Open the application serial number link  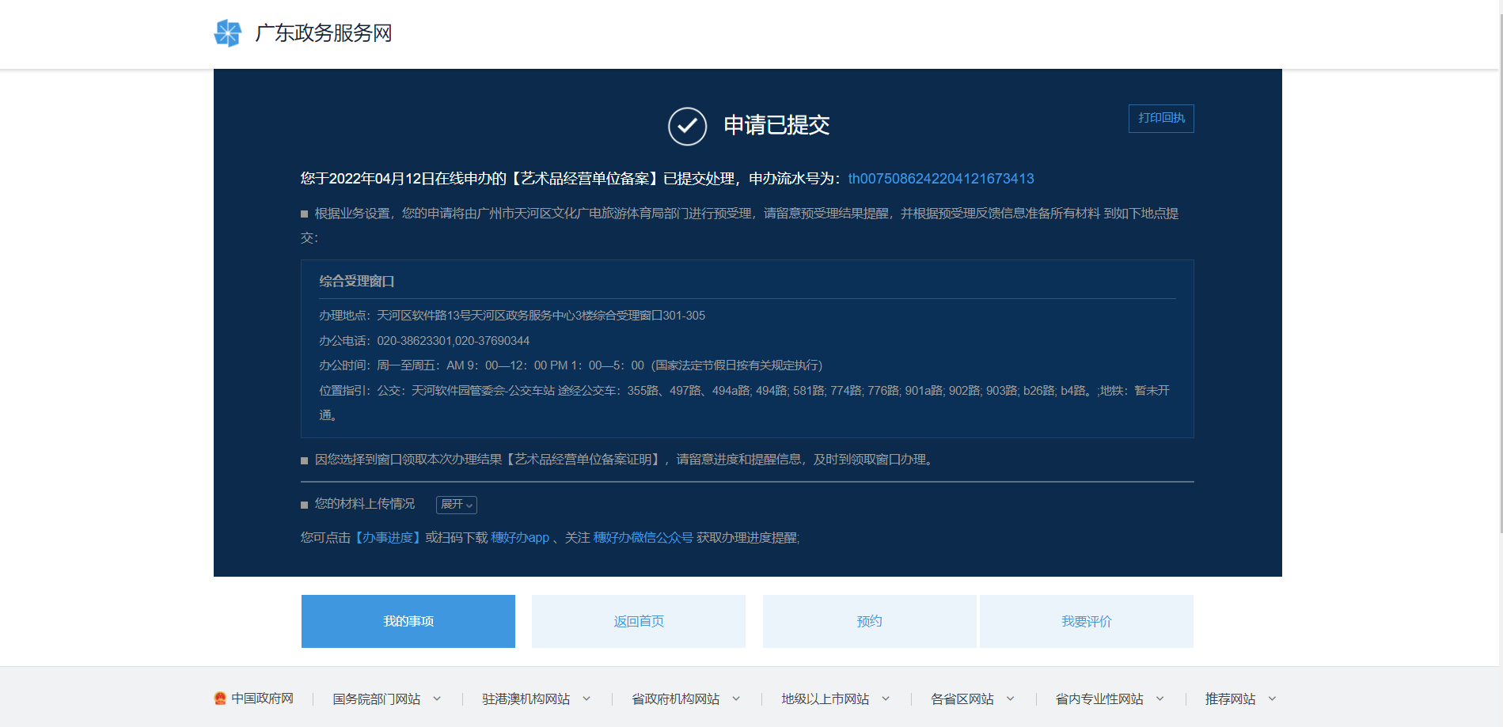pos(940,179)
